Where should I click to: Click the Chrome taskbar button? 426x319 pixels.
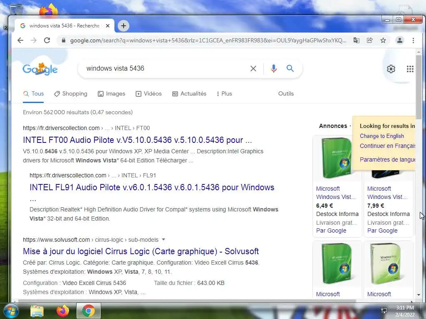89,311
